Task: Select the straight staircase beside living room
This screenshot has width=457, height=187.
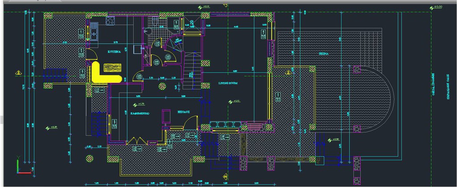Action: coord(192,70)
